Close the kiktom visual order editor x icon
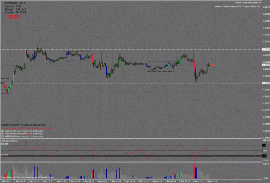This screenshot has height=183, width=270. [260, 3]
